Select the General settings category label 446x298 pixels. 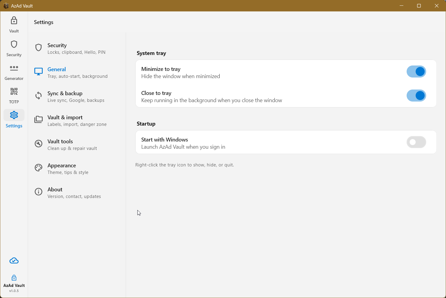57,69
